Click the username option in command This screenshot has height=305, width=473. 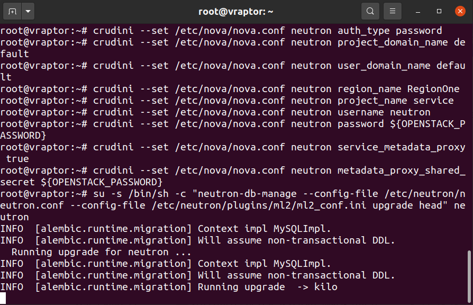tap(361, 112)
